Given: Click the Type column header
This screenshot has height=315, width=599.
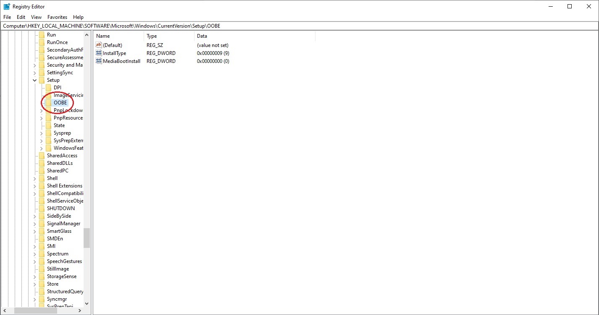Looking at the screenshot, I should click(169, 36).
